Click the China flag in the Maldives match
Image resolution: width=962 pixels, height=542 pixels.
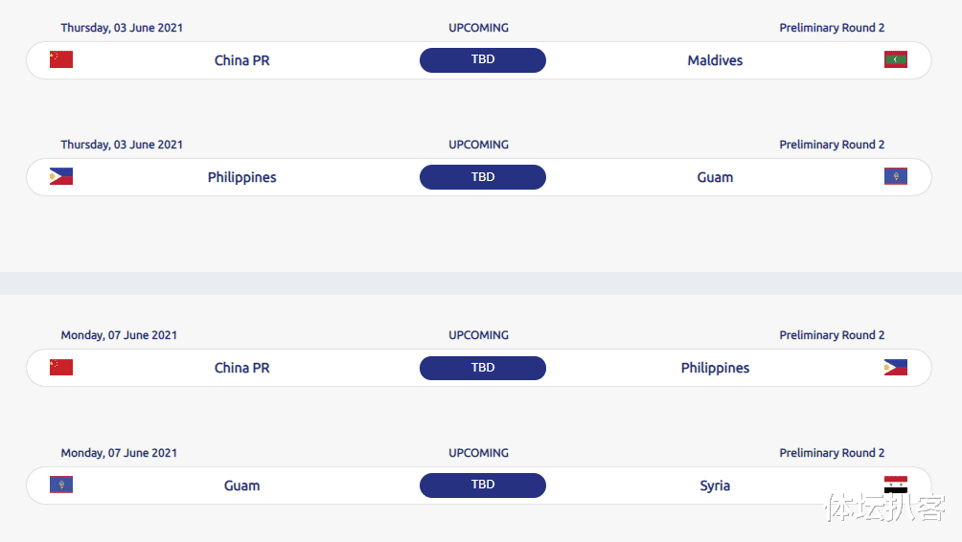point(61,59)
